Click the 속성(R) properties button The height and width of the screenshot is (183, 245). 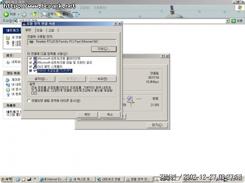(x=102, y=79)
